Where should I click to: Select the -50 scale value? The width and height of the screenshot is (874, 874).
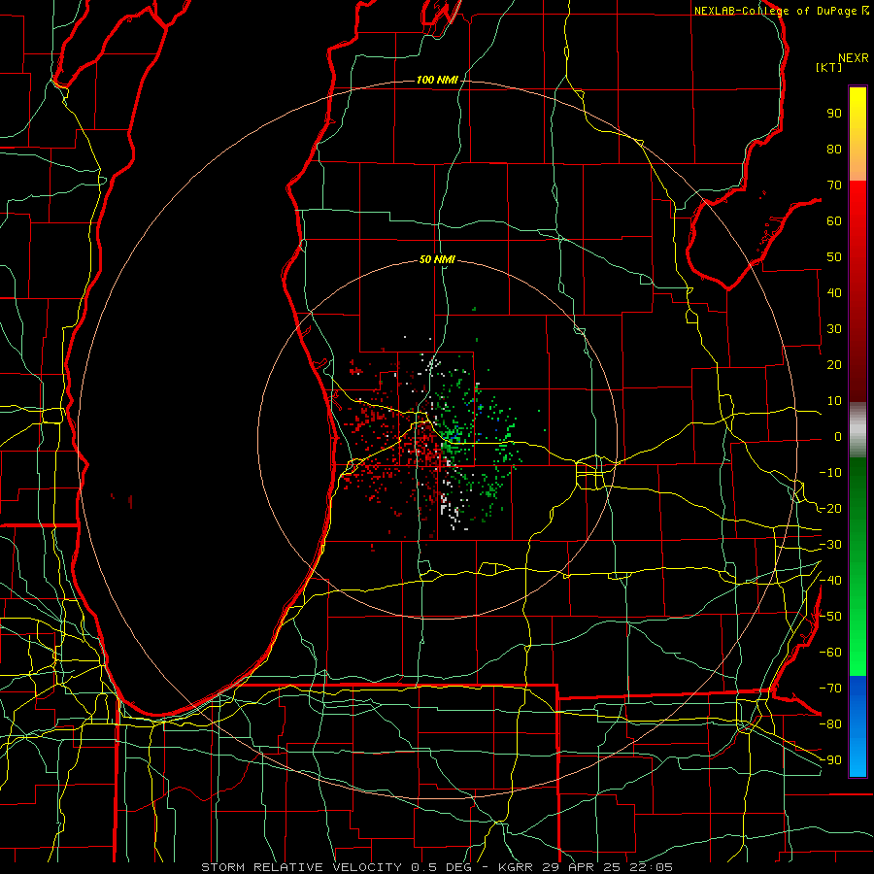[x=830, y=617]
